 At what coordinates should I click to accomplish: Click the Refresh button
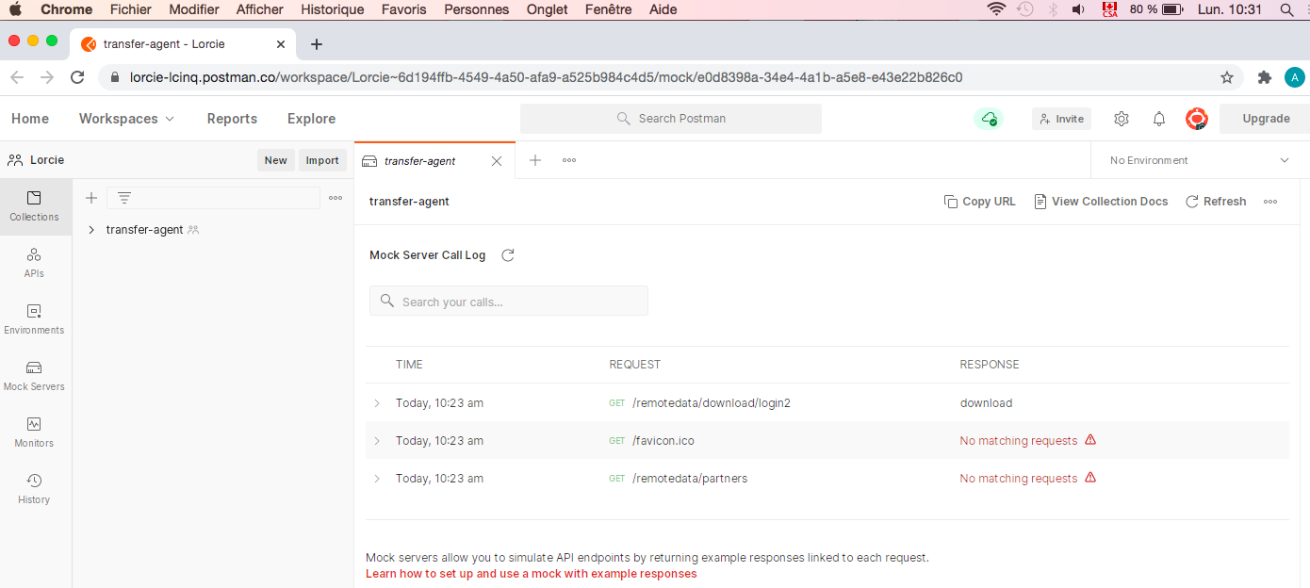click(x=1216, y=202)
